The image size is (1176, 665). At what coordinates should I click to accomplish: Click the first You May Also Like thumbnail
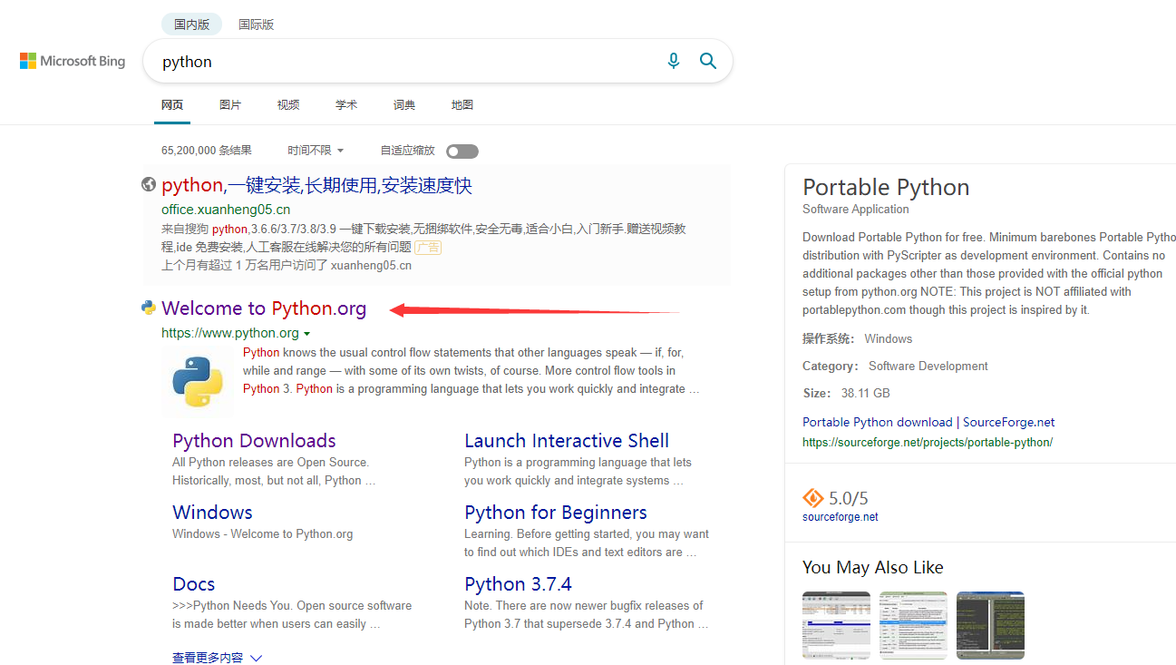point(835,625)
